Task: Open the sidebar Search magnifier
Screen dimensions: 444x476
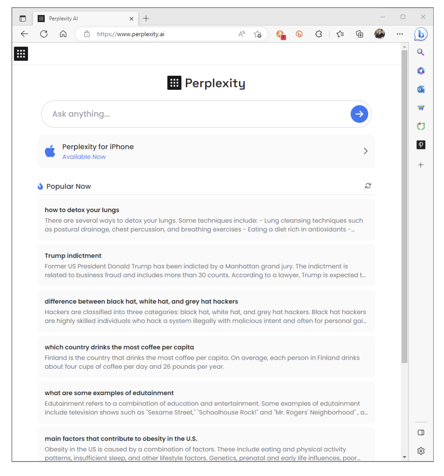Action: [421, 52]
